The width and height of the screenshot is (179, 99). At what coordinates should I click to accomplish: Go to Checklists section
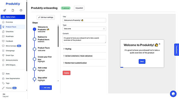point(13,31)
